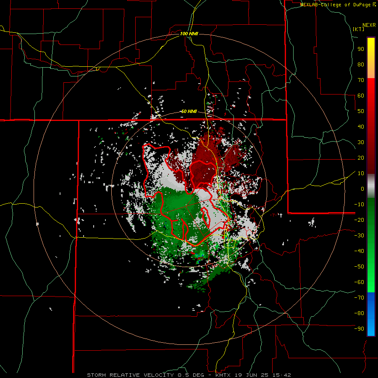This screenshot has height=378, width=378.
Task: Click the 100 NMI range ring label
Action: coord(189,34)
